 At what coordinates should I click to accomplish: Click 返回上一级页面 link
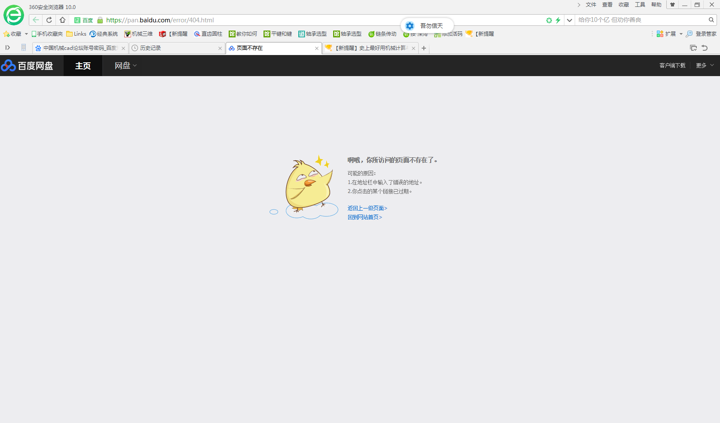367,208
